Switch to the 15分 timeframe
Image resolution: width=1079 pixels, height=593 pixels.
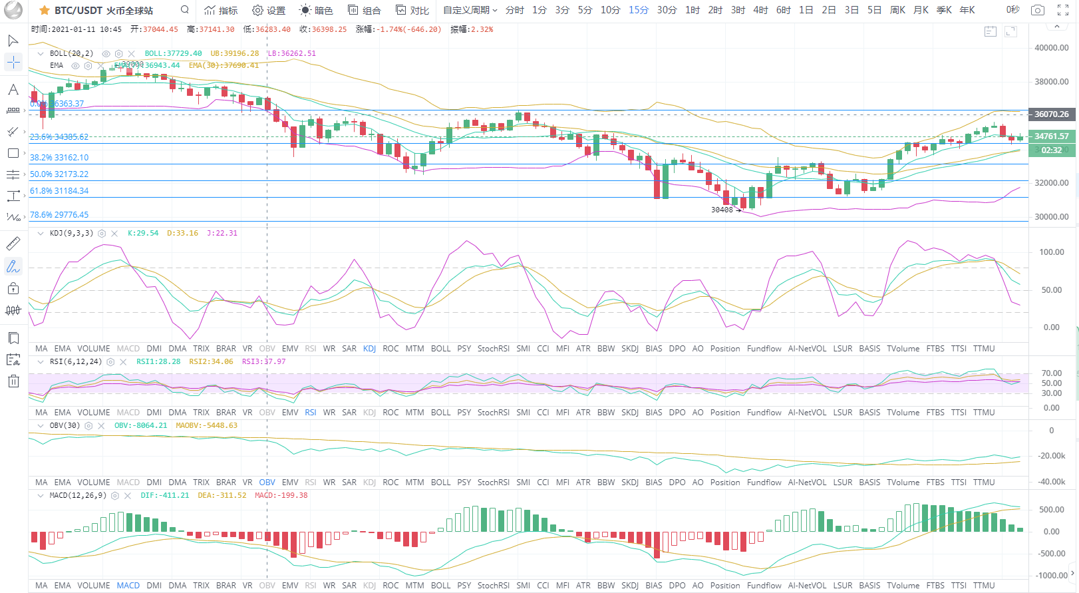tap(639, 10)
